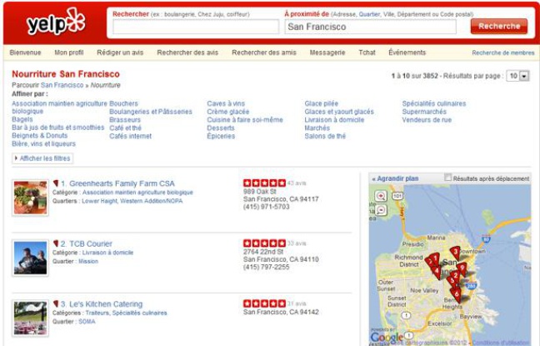540x346 pixels.
Task: Filter by Spécialités culinaires
Action: (x=434, y=103)
